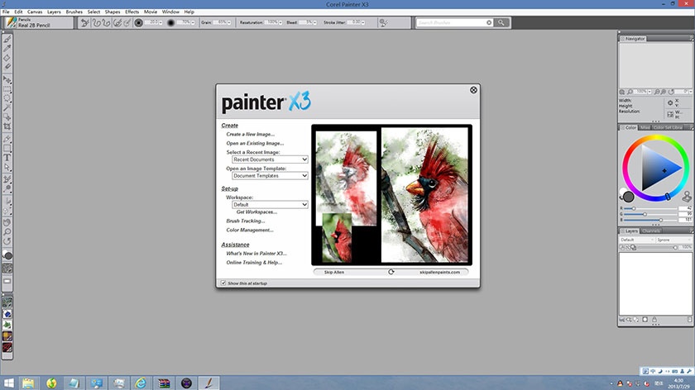Uncheck Show this at startup
695x390 pixels.
(223, 283)
